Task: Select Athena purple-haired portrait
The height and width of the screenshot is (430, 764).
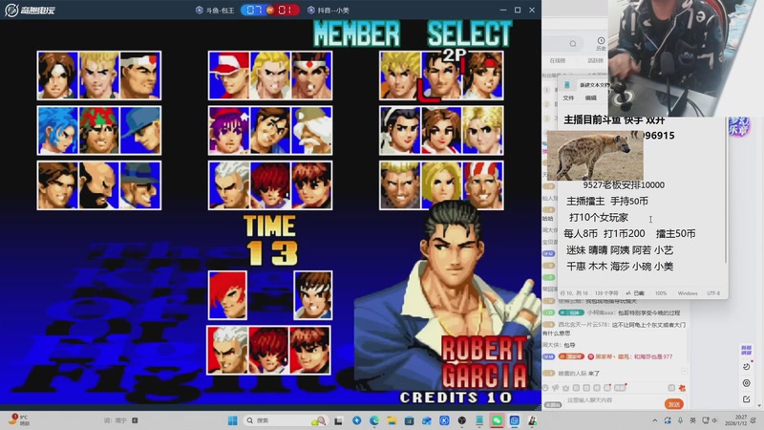Action: click(x=228, y=131)
